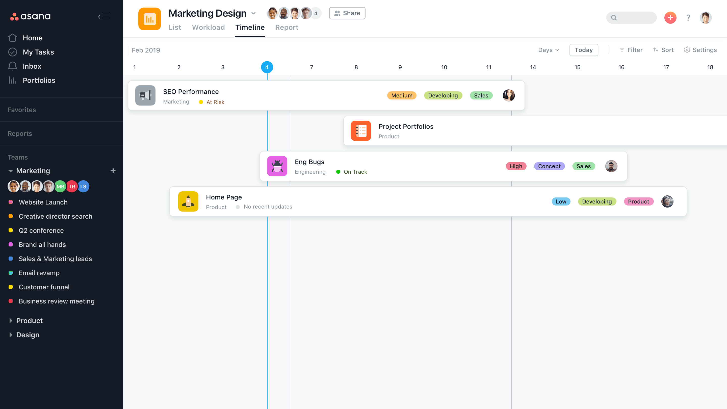This screenshot has height=409, width=727.
Task: Jump to Today on timeline
Action: click(x=584, y=50)
